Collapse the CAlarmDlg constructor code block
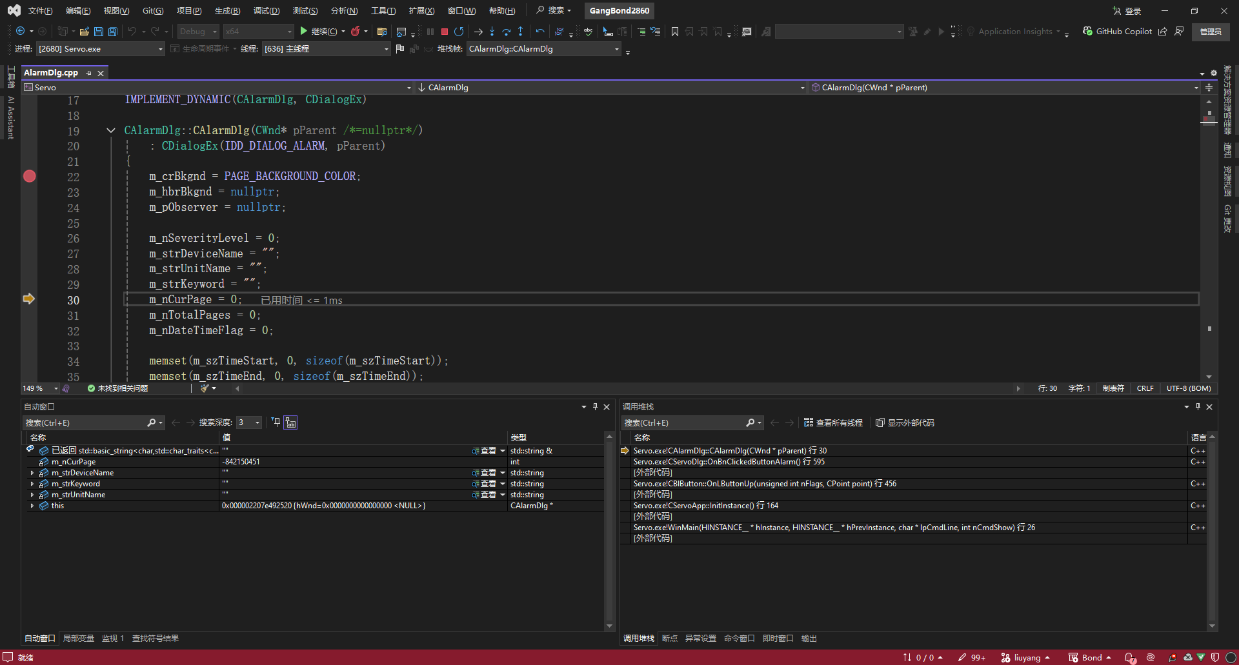This screenshot has height=665, width=1239. click(111, 130)
